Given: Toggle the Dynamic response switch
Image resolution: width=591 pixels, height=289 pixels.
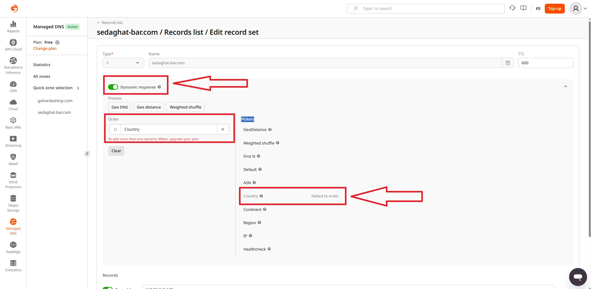Looking at the screenshot, I should click(x=113, y=87).
